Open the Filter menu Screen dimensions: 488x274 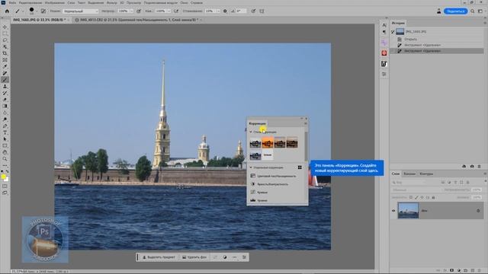112,2
